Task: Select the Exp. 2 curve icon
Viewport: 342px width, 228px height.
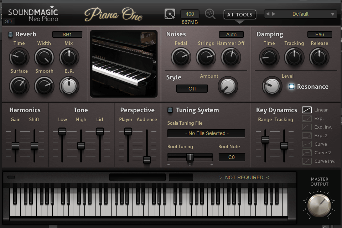Action: tap(307, 135)
